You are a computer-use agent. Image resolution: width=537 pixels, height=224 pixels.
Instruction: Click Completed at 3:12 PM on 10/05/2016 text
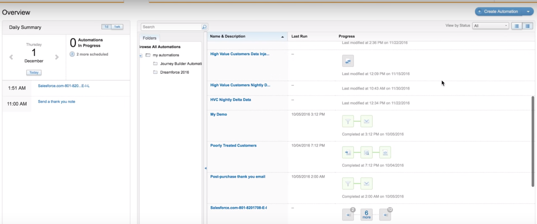coord(373,134)
